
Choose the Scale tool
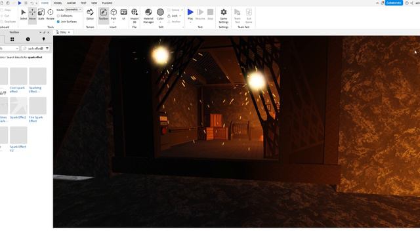click(41, 14)
